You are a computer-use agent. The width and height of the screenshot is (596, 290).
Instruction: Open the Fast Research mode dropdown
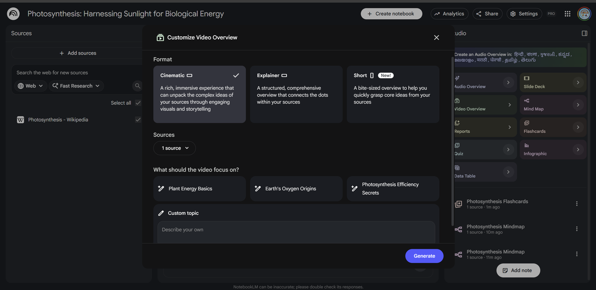coord(76,86)
